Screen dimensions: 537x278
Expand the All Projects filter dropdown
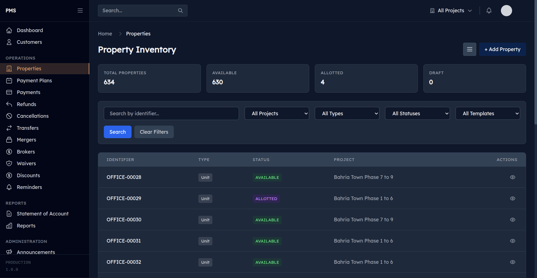(276, 113)
